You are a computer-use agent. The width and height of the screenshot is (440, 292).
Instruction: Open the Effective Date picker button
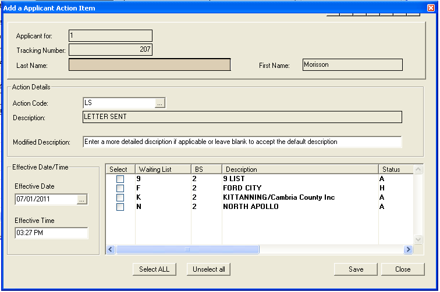[82, 200]
